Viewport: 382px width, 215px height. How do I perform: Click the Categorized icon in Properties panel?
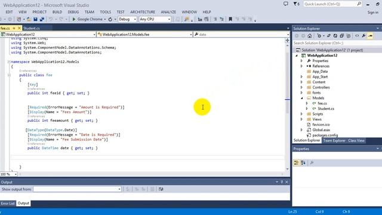(296, 162)
